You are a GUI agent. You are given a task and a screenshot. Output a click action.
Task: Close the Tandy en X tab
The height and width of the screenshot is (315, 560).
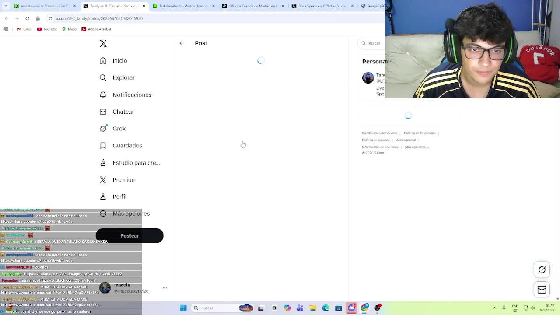coord(143,6)
